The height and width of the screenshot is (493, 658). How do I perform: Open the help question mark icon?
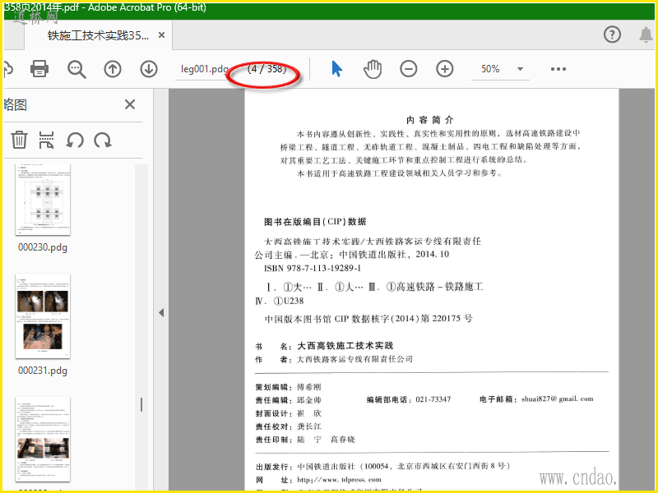pos(612,35)
